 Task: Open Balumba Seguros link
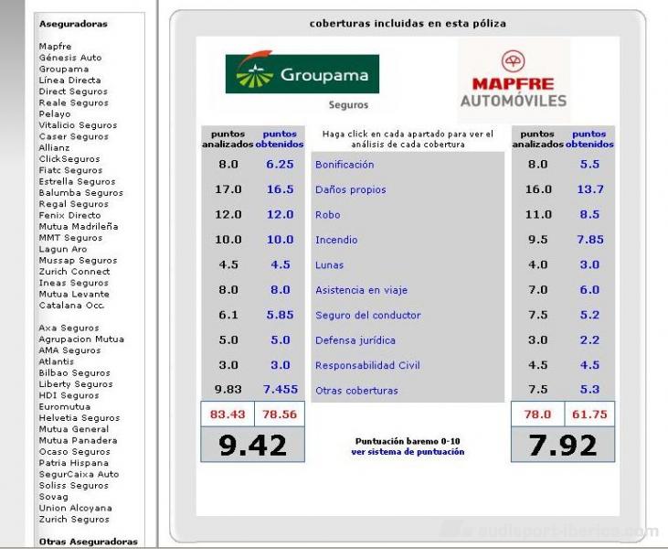point(81,193)
